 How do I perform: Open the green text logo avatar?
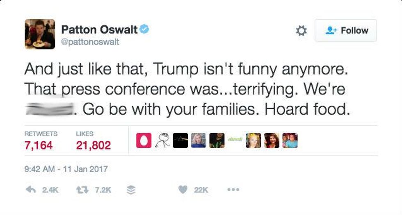tap(235, 140)
